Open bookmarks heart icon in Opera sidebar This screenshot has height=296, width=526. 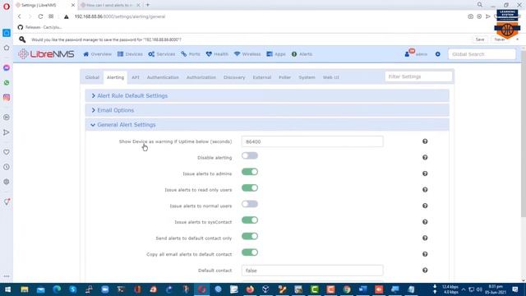[x=7, y=152]
